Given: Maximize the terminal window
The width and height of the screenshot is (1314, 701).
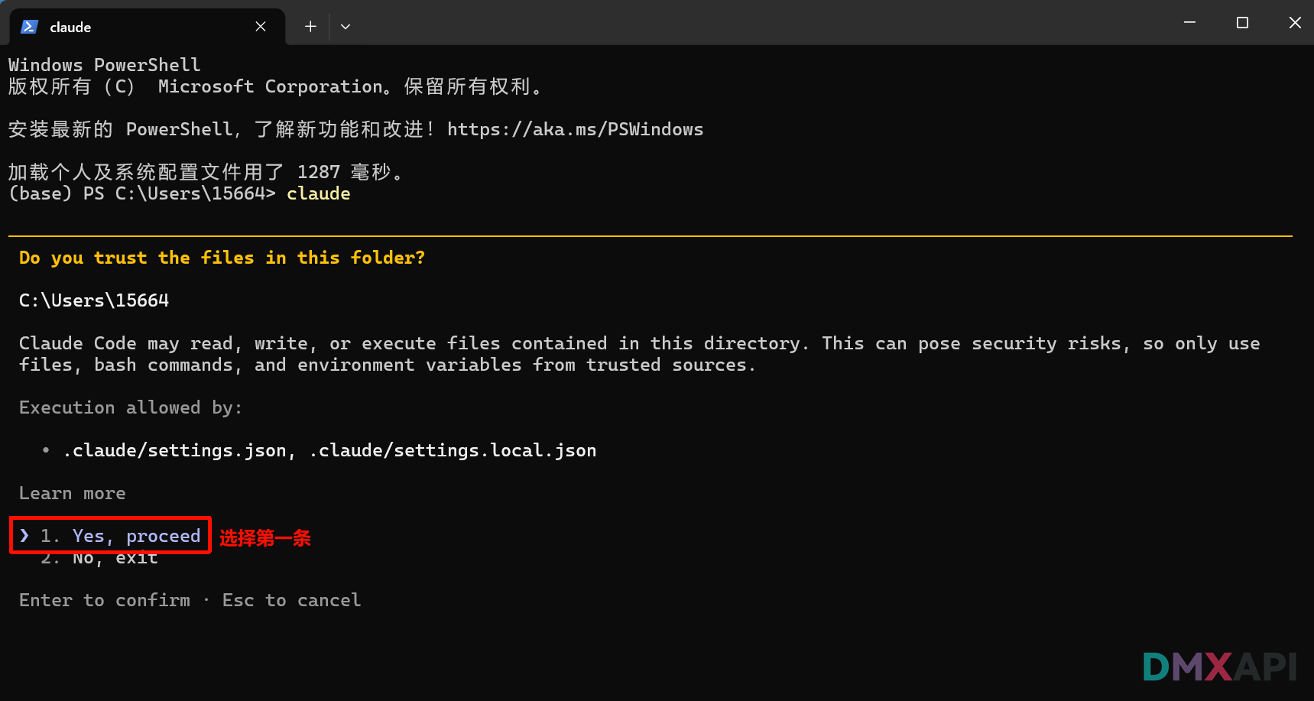Looking at the screenshot, I should (1242, 23).
